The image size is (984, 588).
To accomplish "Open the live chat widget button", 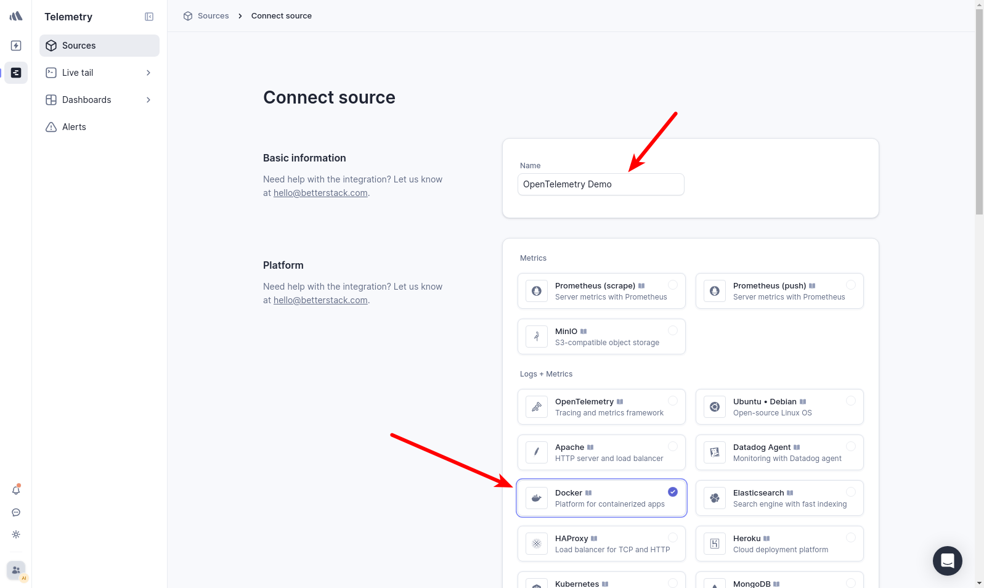I will click(947, 560).
